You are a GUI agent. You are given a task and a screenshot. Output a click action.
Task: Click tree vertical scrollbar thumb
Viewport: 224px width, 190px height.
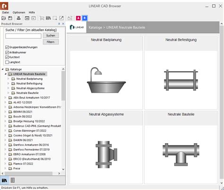(x=63, y=86)
